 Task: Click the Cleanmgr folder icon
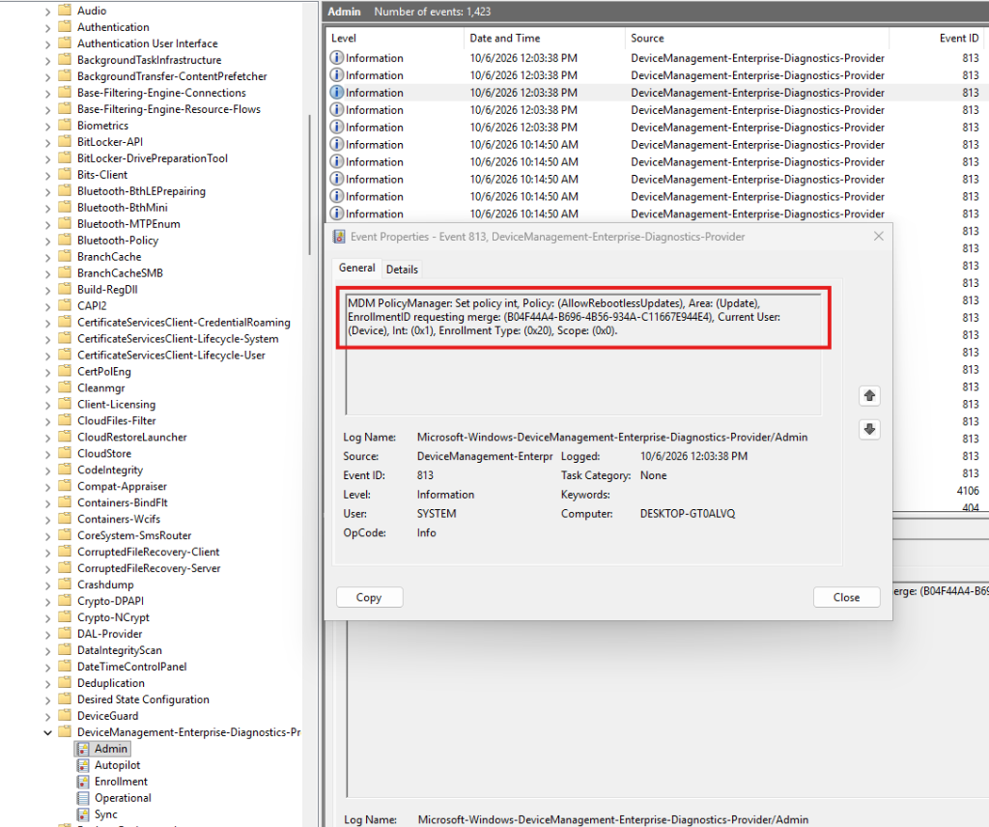pos(65,388)
